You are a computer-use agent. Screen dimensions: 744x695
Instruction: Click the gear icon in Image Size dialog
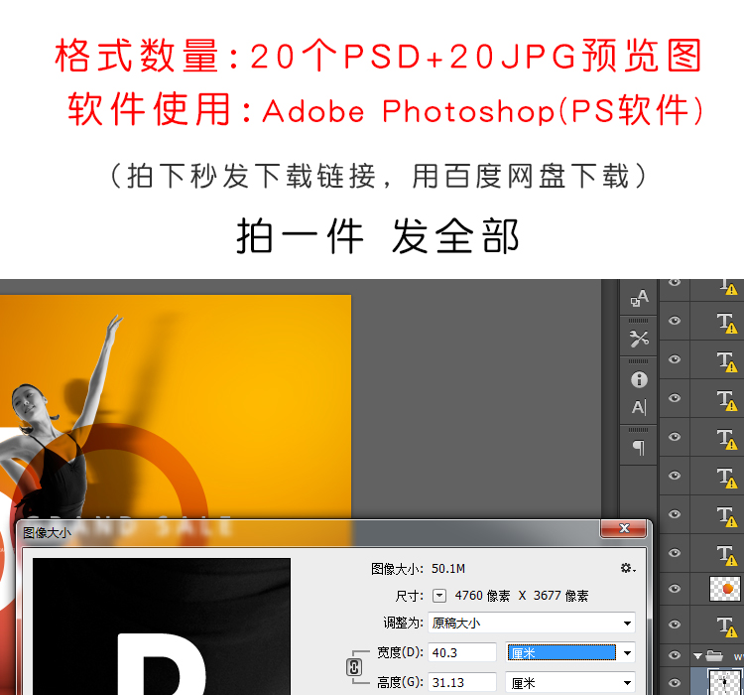point(626,568)
